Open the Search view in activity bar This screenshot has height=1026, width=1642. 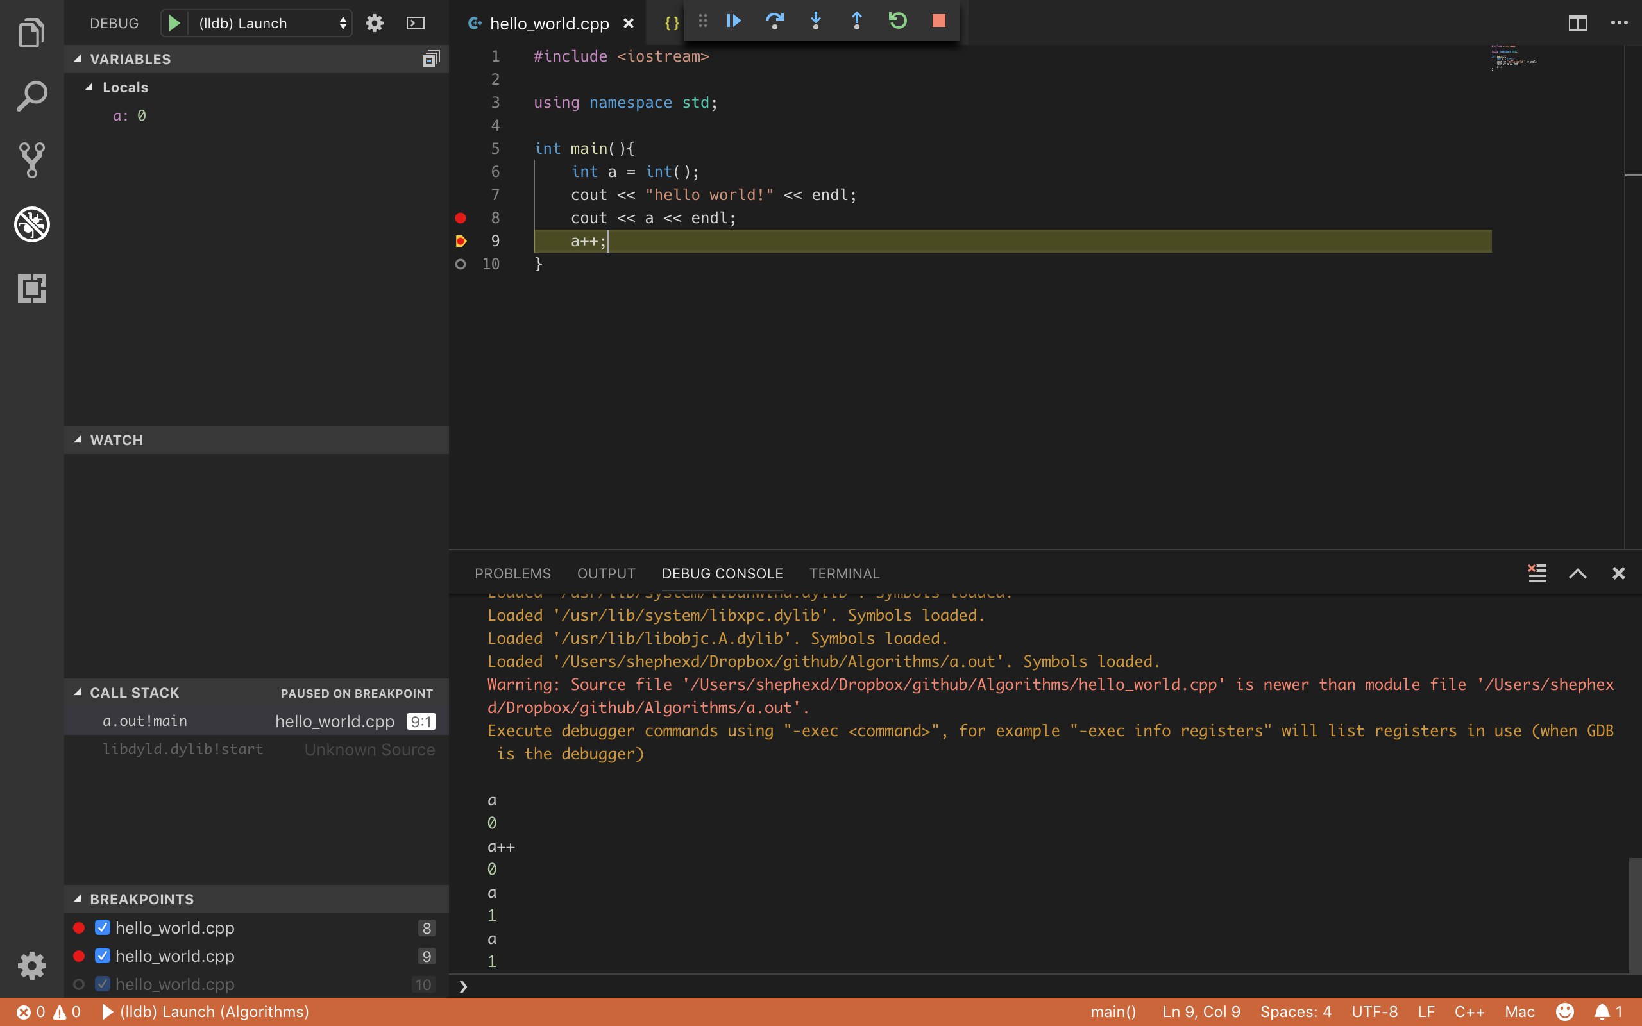[31, 96]
